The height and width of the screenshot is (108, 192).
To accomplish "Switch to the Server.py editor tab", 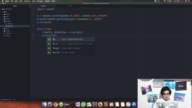I will click(43, 6).
